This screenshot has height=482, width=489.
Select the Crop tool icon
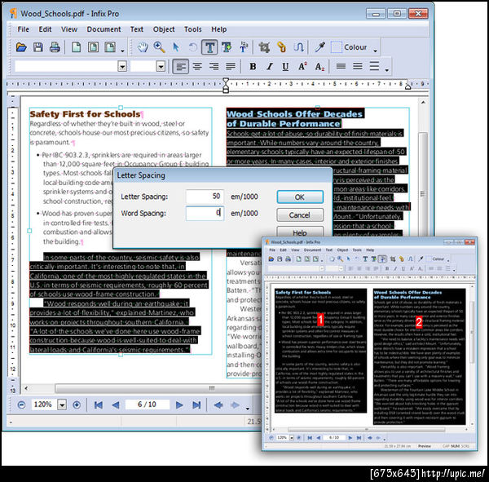(x=264, y=47)
